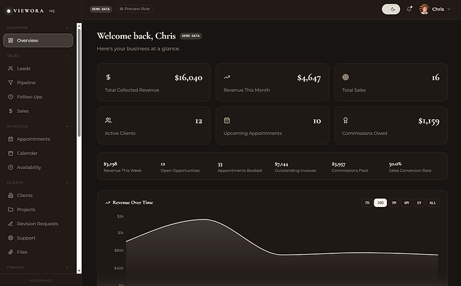Screen dimensions: 461x286
Task: Open the Overview page in sidebar
Action: [x=38, y=41]
